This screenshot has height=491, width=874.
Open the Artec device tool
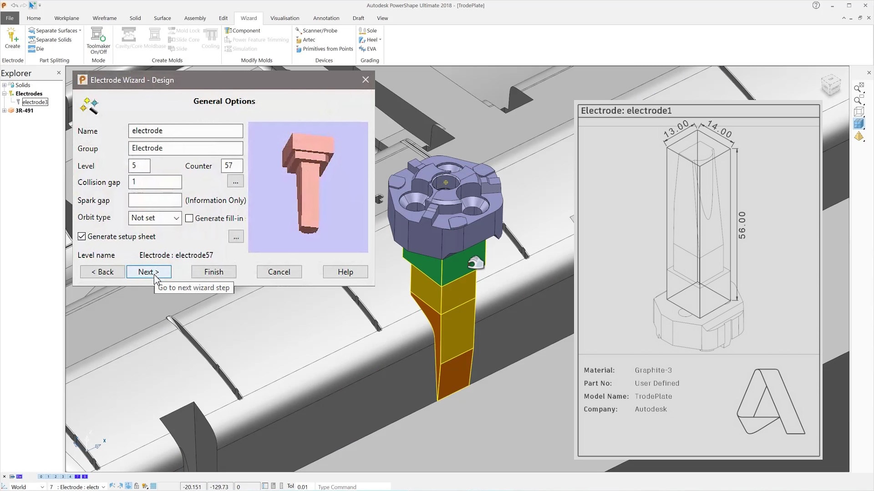tap(305, 40)
